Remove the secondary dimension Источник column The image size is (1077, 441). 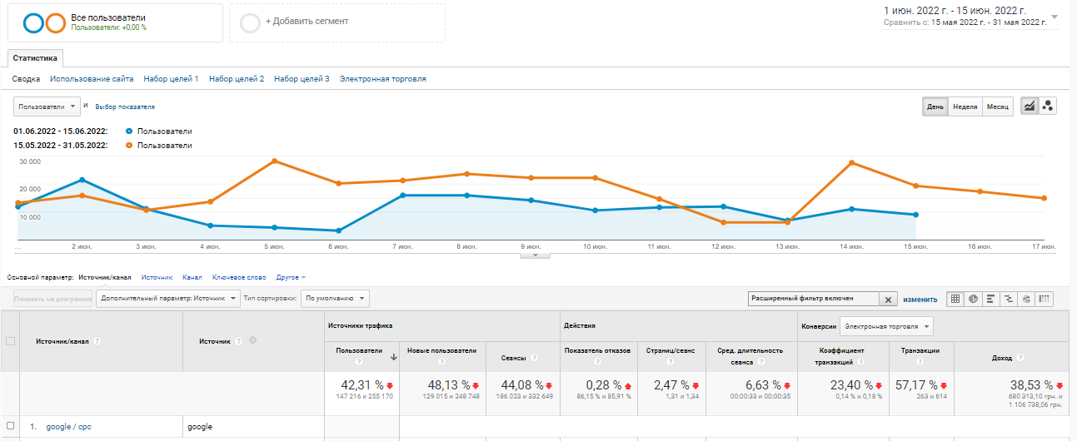pyautogui.click(x=252, y=340)
